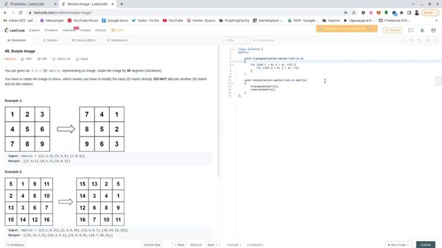The image size is (442, 248).
Task: Click the browser Error button
Action: (x=430, y=12)
